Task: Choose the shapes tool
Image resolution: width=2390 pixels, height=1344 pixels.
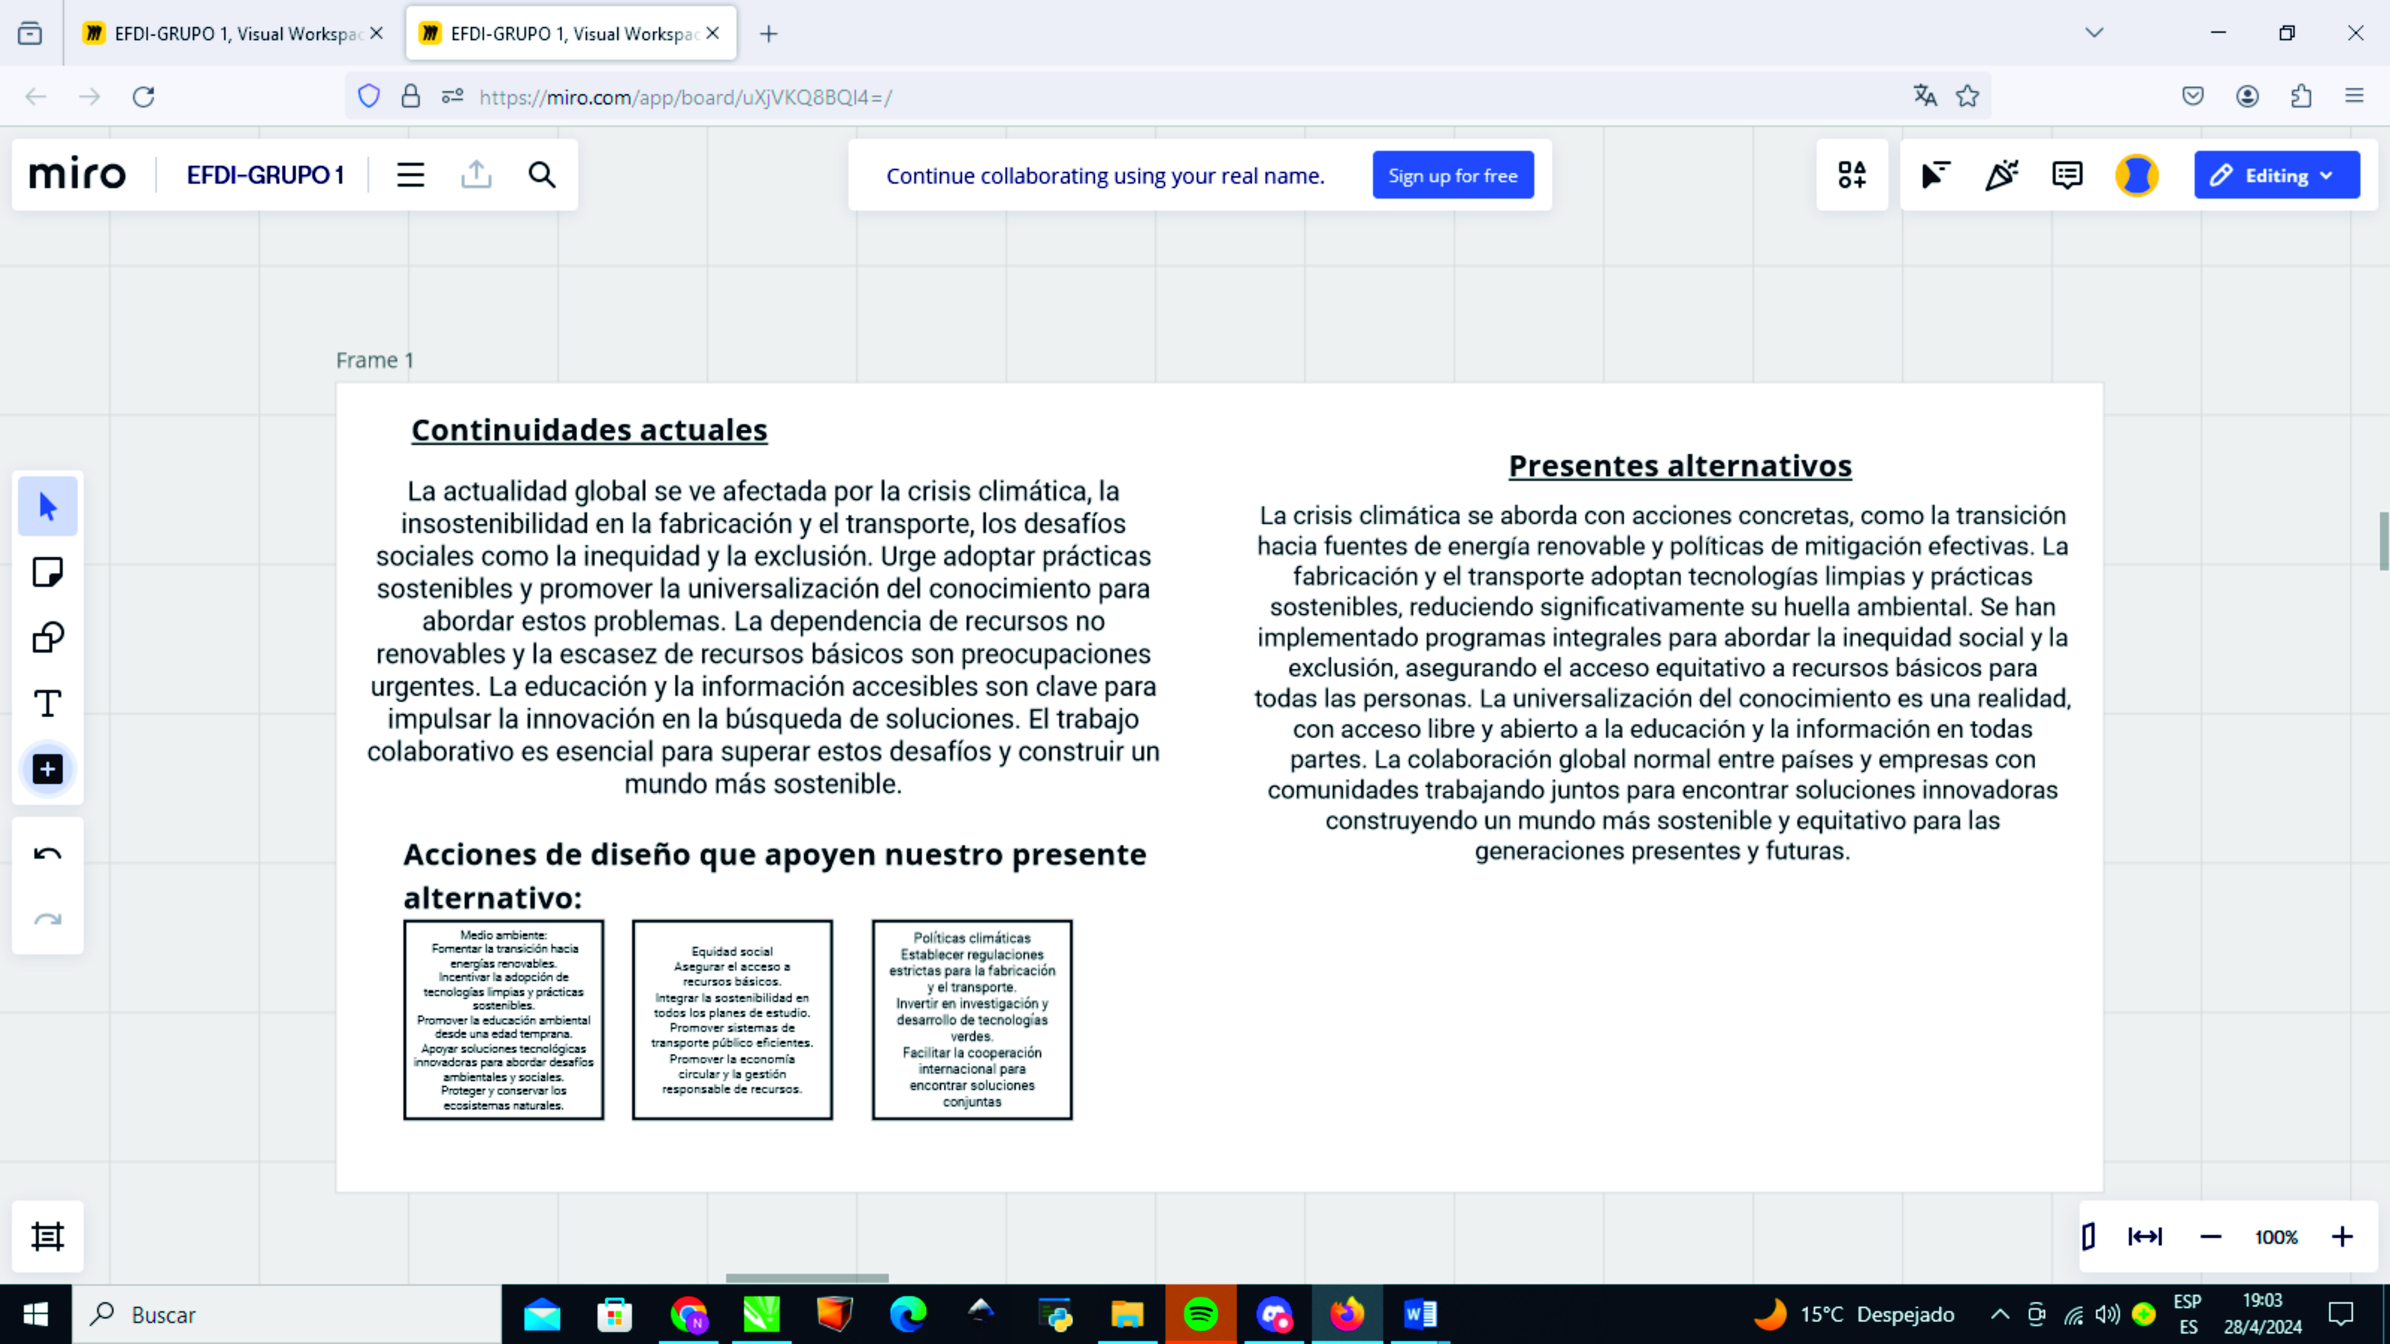Action: coord(47,638)
